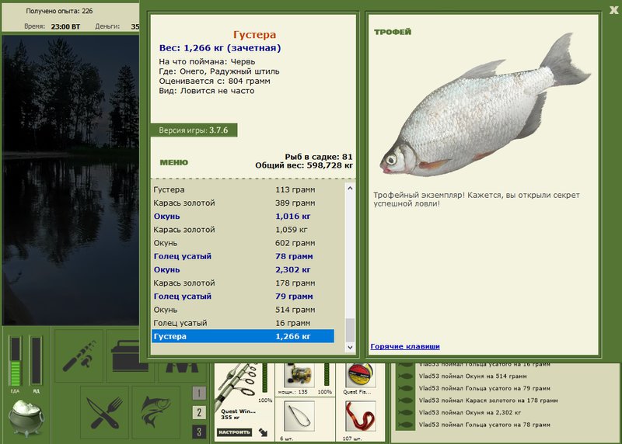Select Окунь 602 грамм row
The width and height of the screenshot is (622, 444).
243,243
